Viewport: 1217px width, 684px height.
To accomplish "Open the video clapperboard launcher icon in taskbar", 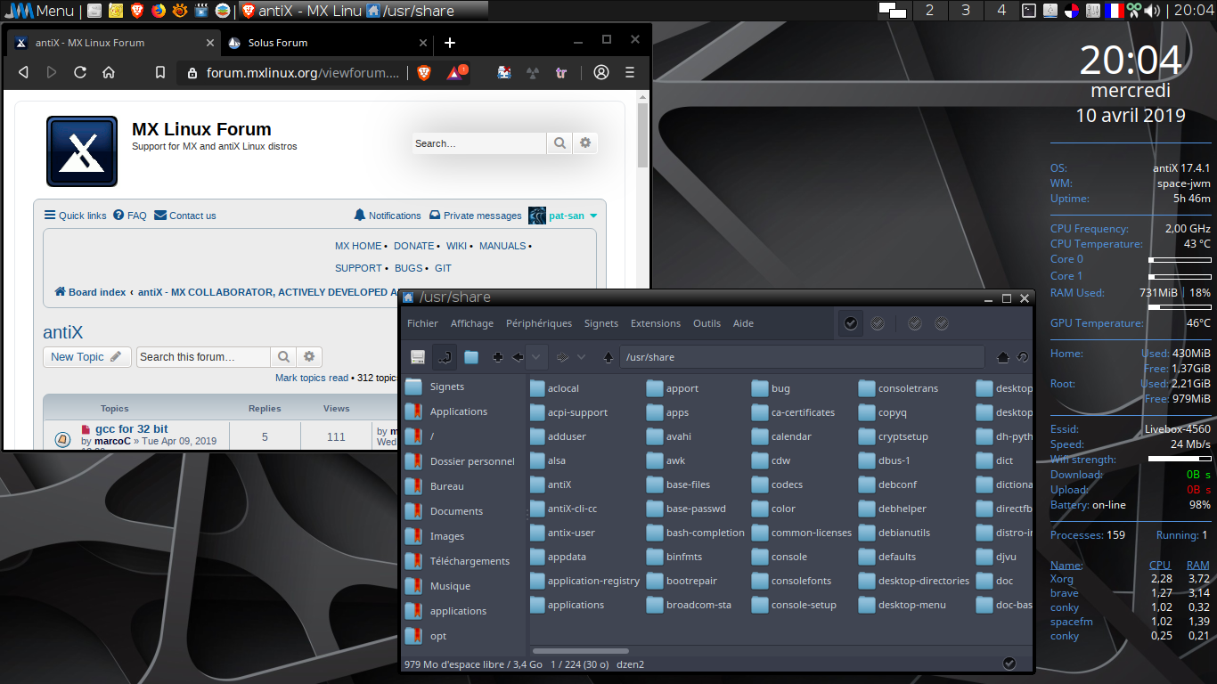I will pos(201,11).
